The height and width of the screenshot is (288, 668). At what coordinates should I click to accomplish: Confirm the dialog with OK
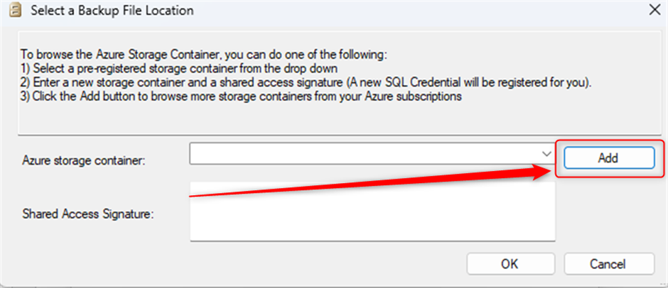[509, 263]
